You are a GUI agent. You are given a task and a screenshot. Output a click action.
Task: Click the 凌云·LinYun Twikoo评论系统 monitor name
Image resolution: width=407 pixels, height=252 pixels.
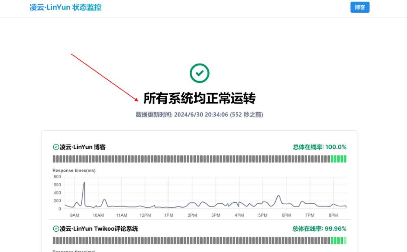pos(99,229)
